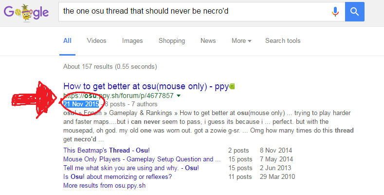Open the Shopping tab

coord(172,41)
